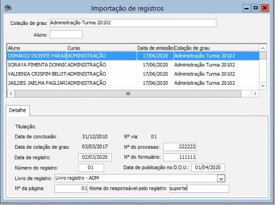Click the Data de colação de grau value 03/03/2017

tap(95, 147)
